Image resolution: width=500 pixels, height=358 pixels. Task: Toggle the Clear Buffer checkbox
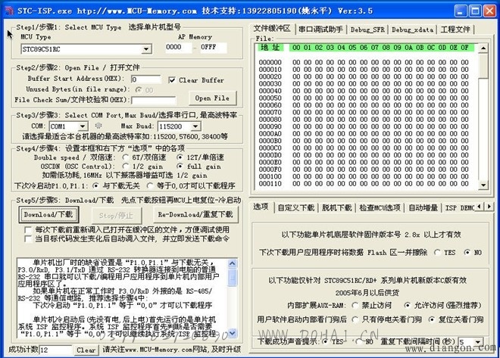[172, 80]
